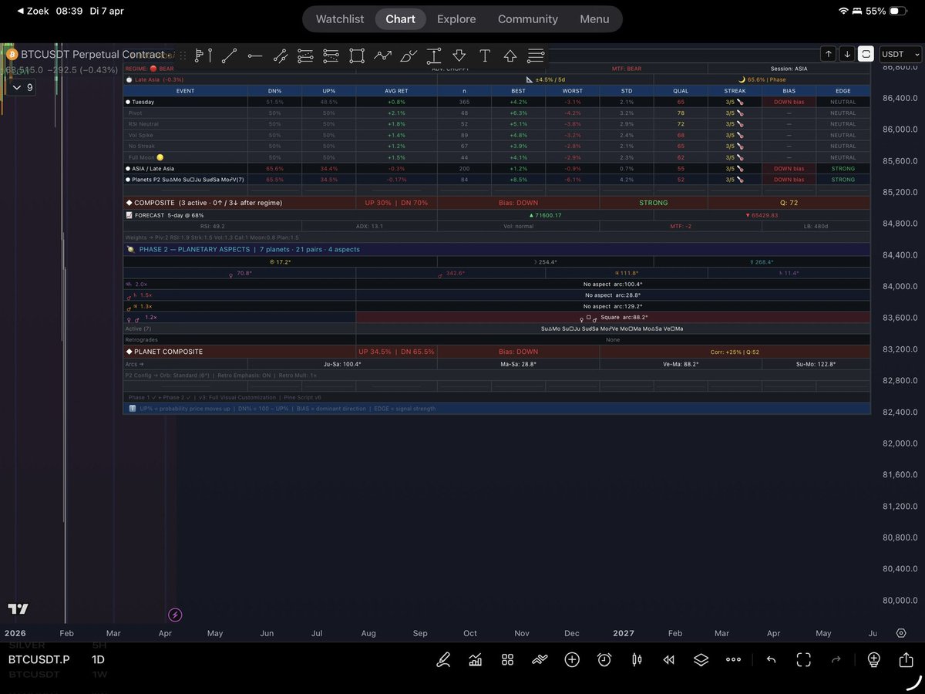Viewport: 925px width, 694px height.
Task: Click the 2027 label on time axis
Action: [x=624, y=633]
